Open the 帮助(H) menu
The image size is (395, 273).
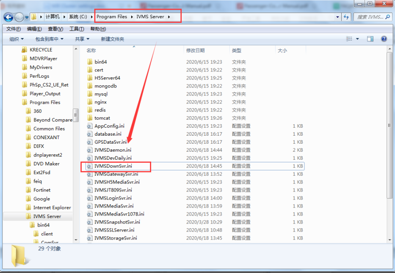tap(98, 29)
